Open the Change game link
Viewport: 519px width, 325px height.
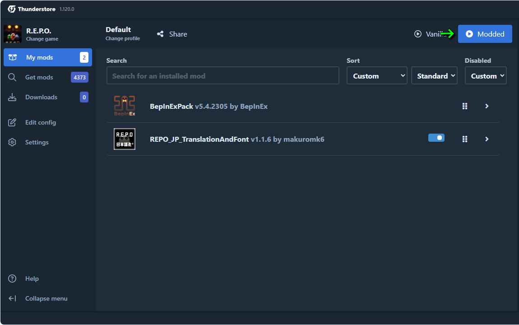[x=42, y=39]
